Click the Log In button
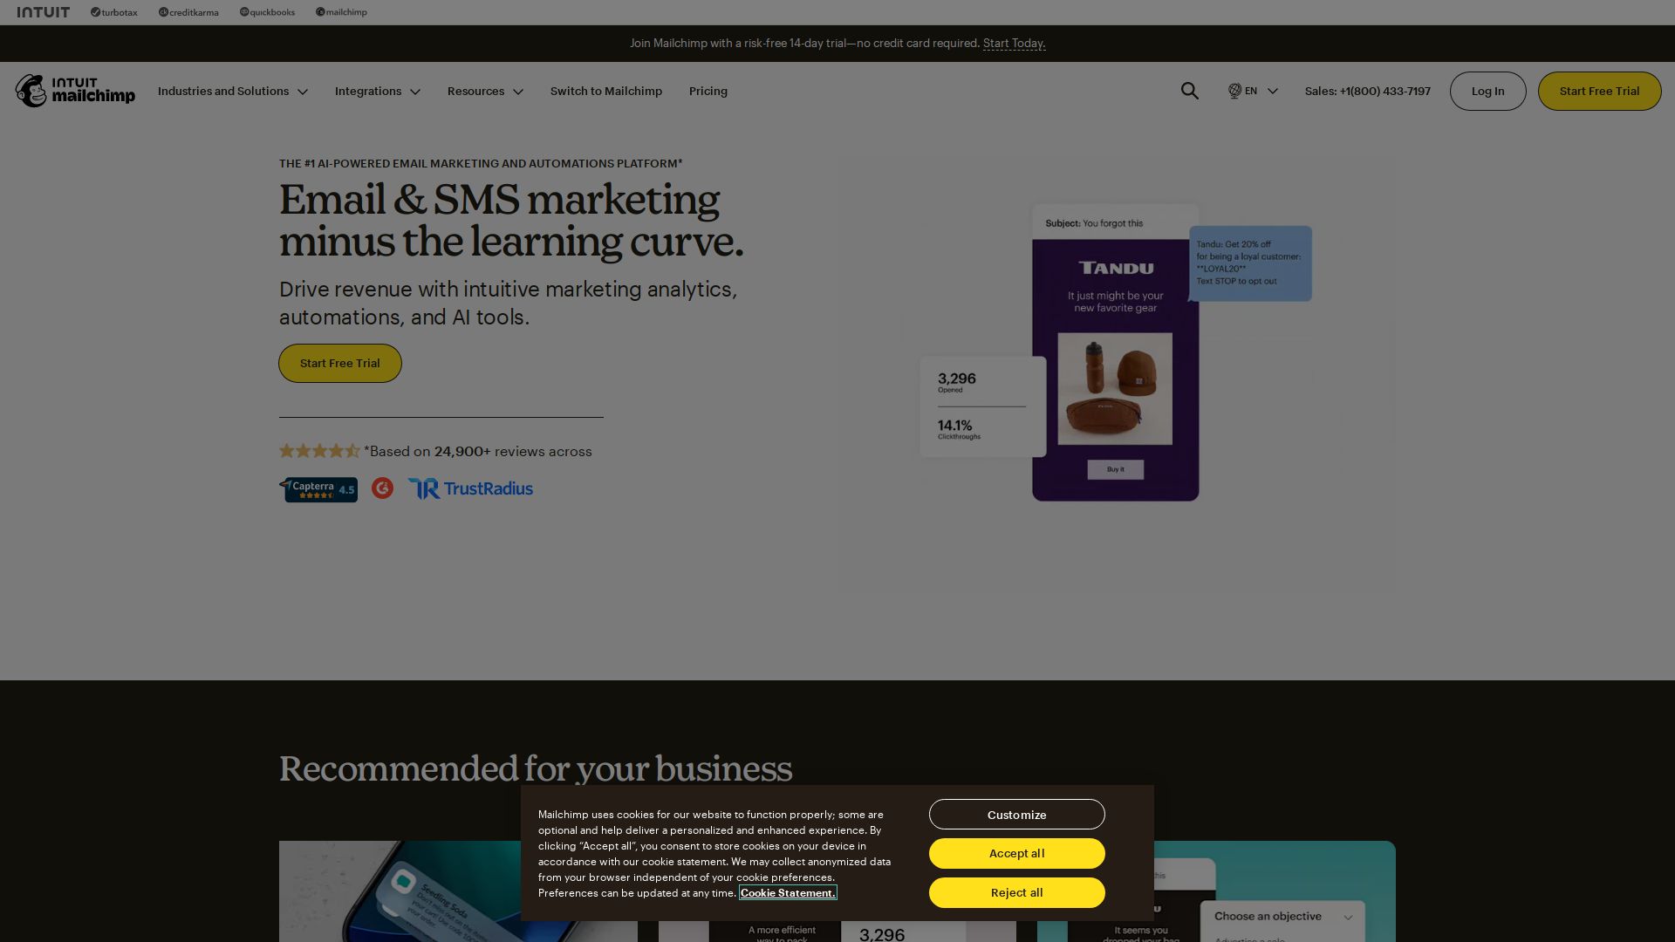 pos(1488,91)
